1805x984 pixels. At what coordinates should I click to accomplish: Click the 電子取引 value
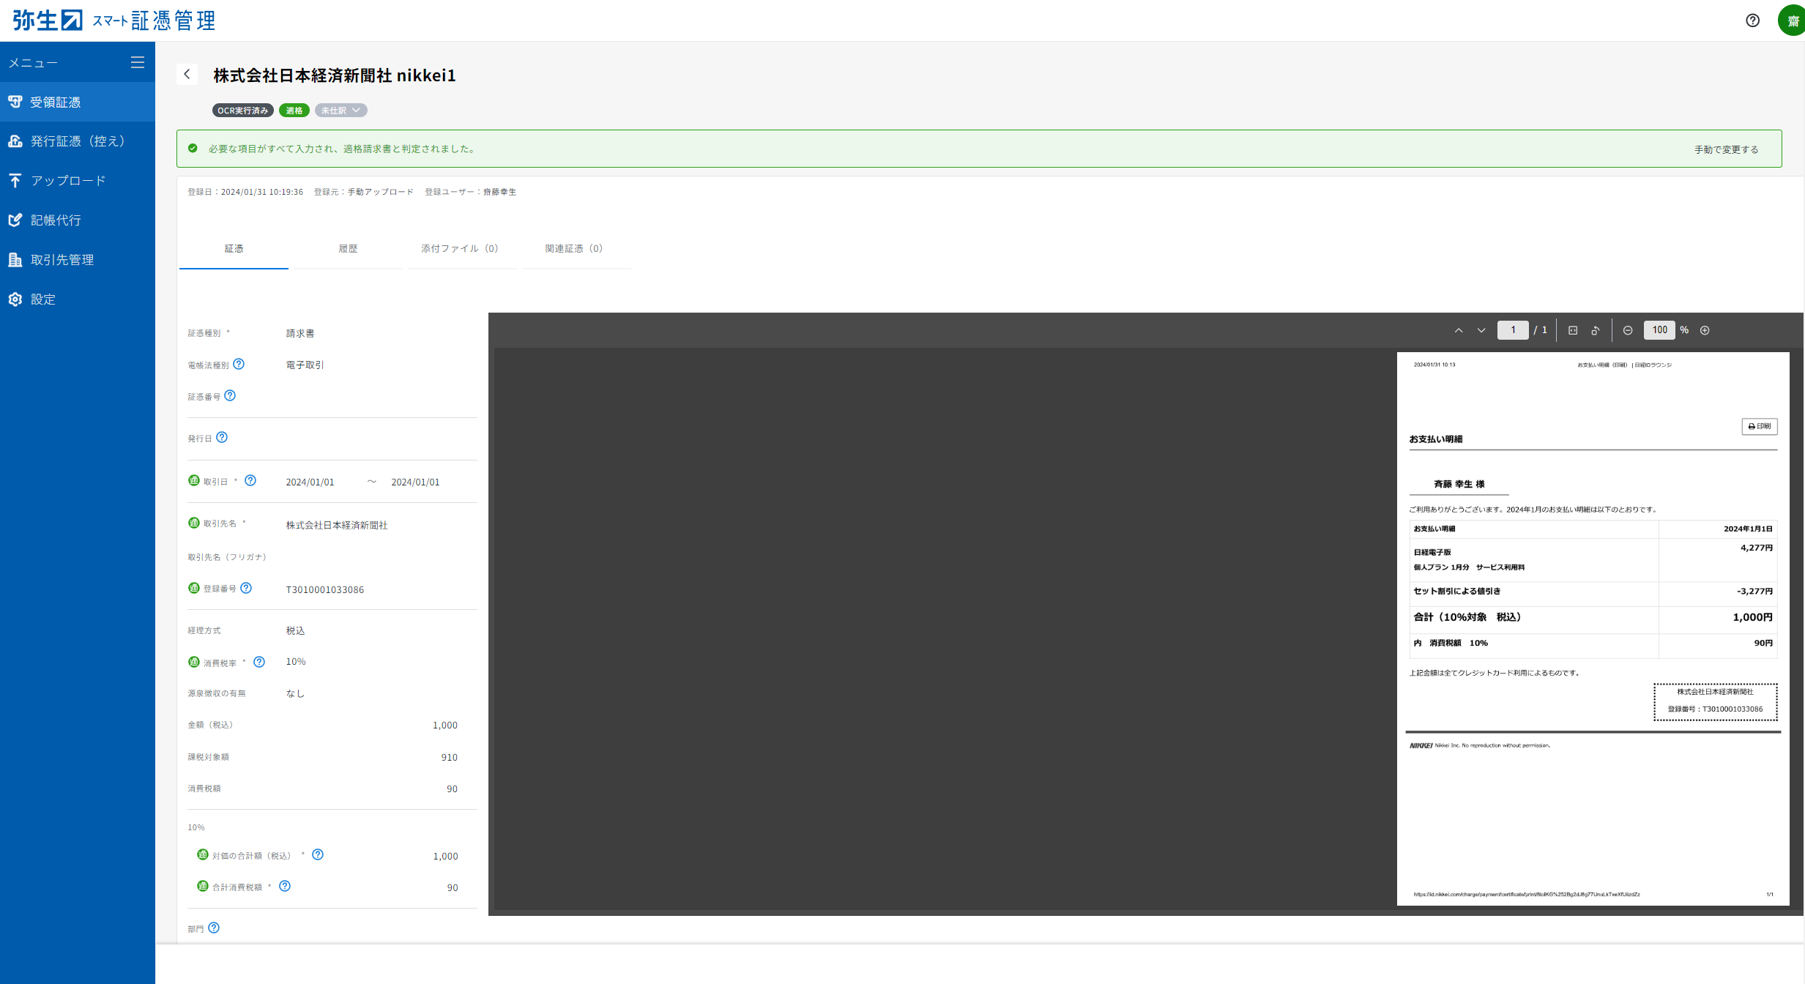[305, 365]
